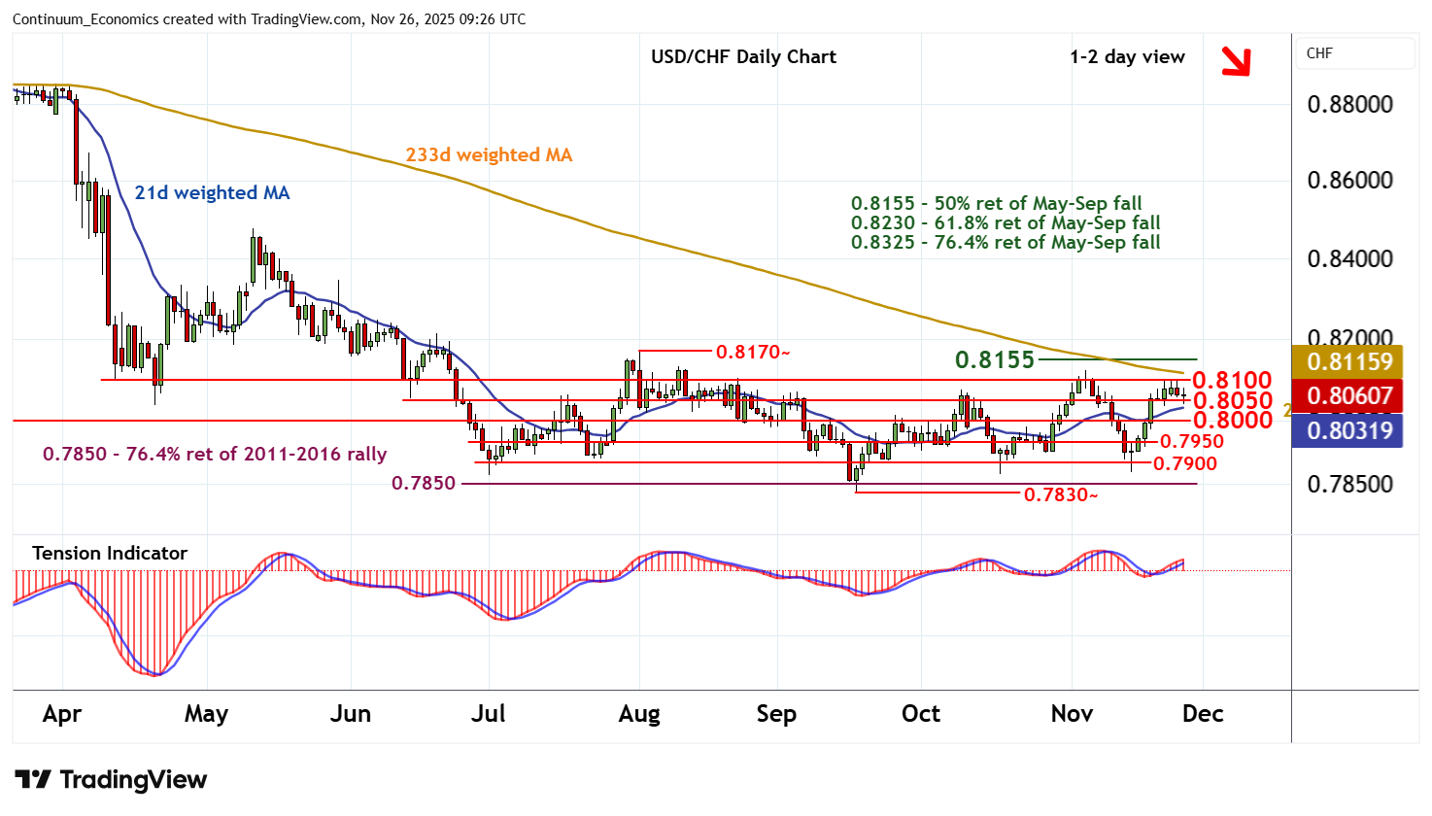Click the red 0.8100 level label

tap(1231, 380)
